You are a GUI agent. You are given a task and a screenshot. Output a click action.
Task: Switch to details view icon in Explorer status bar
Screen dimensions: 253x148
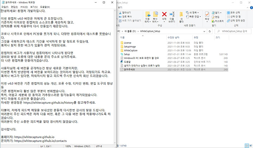247,146
